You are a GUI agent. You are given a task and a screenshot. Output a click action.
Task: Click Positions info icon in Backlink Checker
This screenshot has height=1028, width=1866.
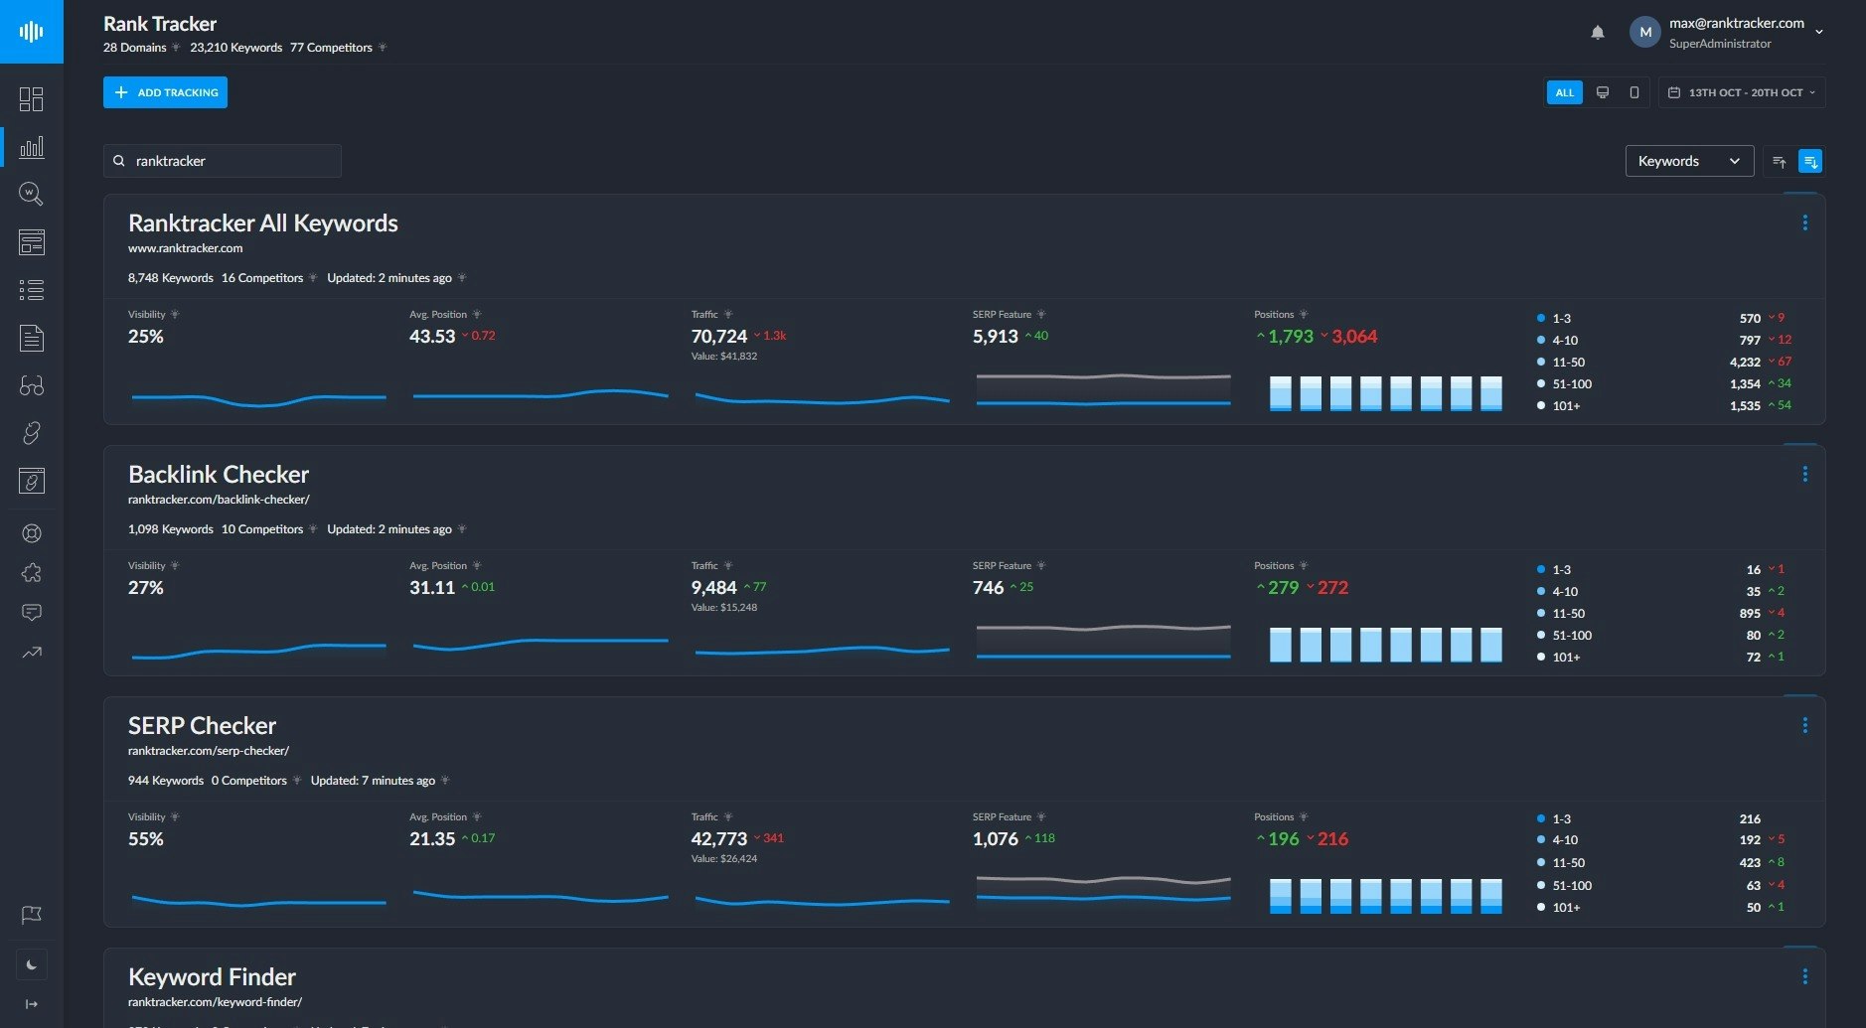(x=1304, y=566)
